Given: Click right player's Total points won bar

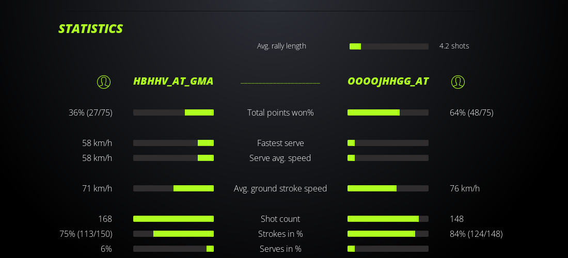Looking at the screenshot, I should (x=388, y=112).
